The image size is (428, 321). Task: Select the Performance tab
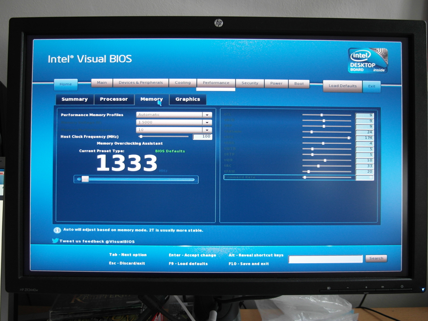[216, 83]
